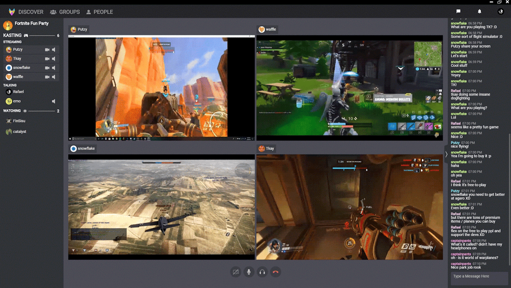
Task: Open the Discover tab
Action: (x=31, y=12)
